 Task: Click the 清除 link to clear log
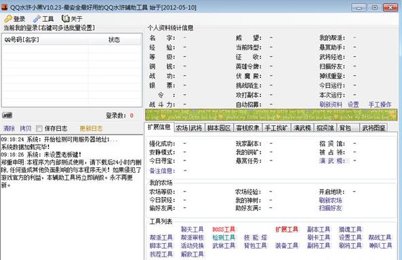pyautogui.click(x=9, y=129)
